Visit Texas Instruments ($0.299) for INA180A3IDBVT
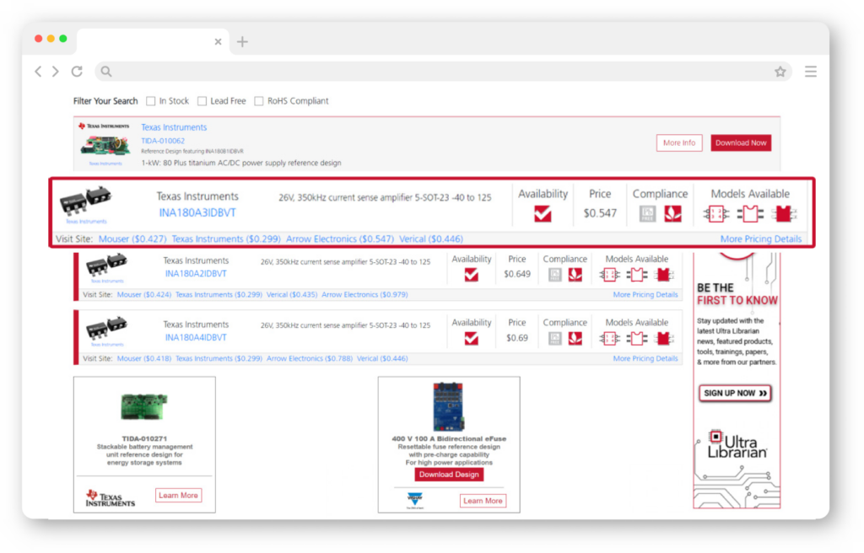The image size is (864, 553). 226,239
